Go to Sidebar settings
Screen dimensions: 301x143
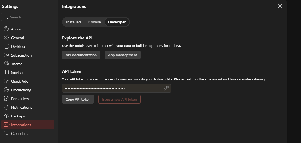tap(28, 73)
